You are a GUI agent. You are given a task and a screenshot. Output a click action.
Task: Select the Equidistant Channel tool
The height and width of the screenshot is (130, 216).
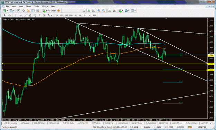click(x=30, y=15)
